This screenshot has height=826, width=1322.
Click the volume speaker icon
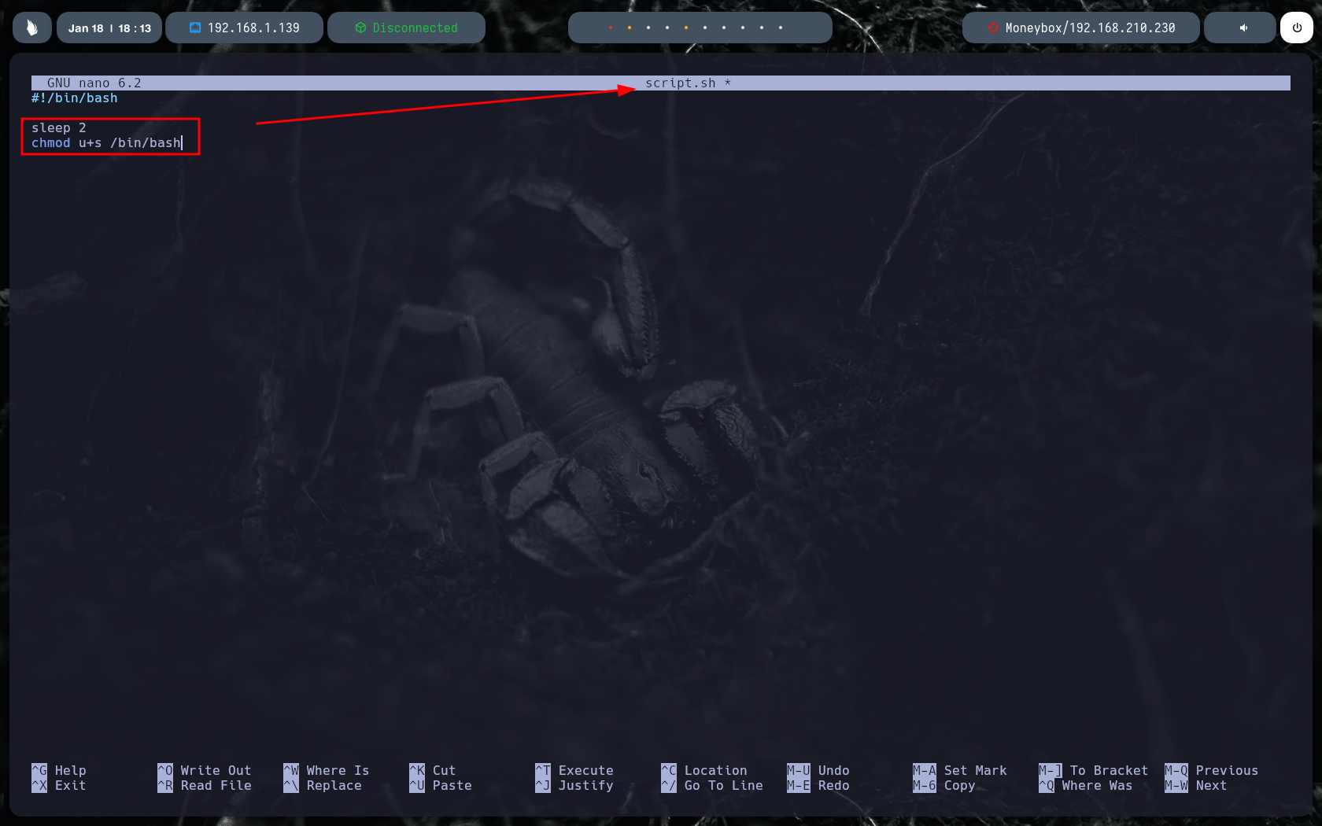tap(1243, 28)
